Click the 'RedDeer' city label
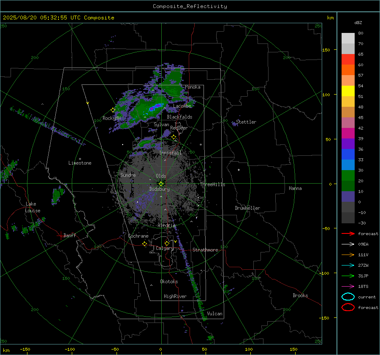 179,128
